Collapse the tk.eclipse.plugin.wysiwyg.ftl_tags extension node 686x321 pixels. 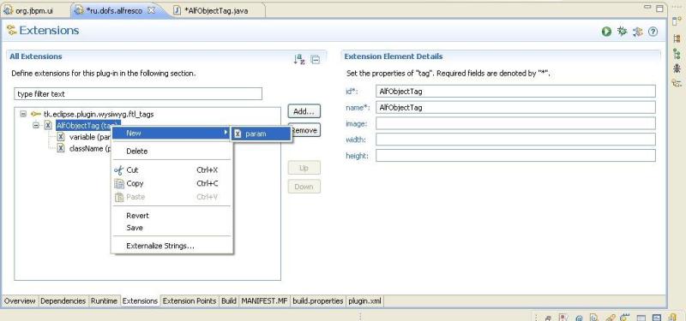[x=23, y=114]
